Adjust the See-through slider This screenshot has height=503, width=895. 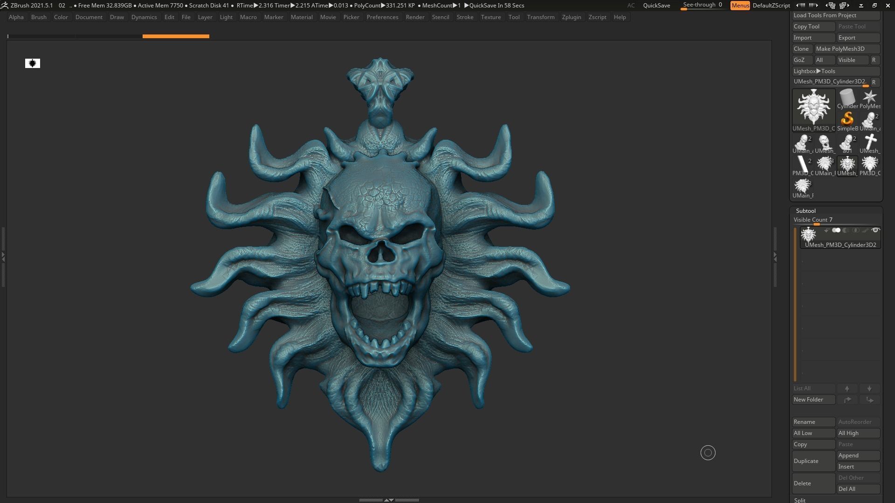702,6
